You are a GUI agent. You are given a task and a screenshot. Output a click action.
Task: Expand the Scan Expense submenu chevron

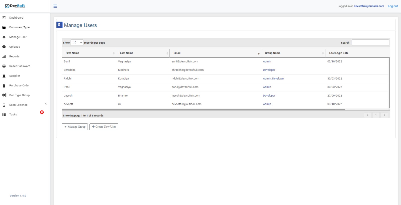click(46, 104)
